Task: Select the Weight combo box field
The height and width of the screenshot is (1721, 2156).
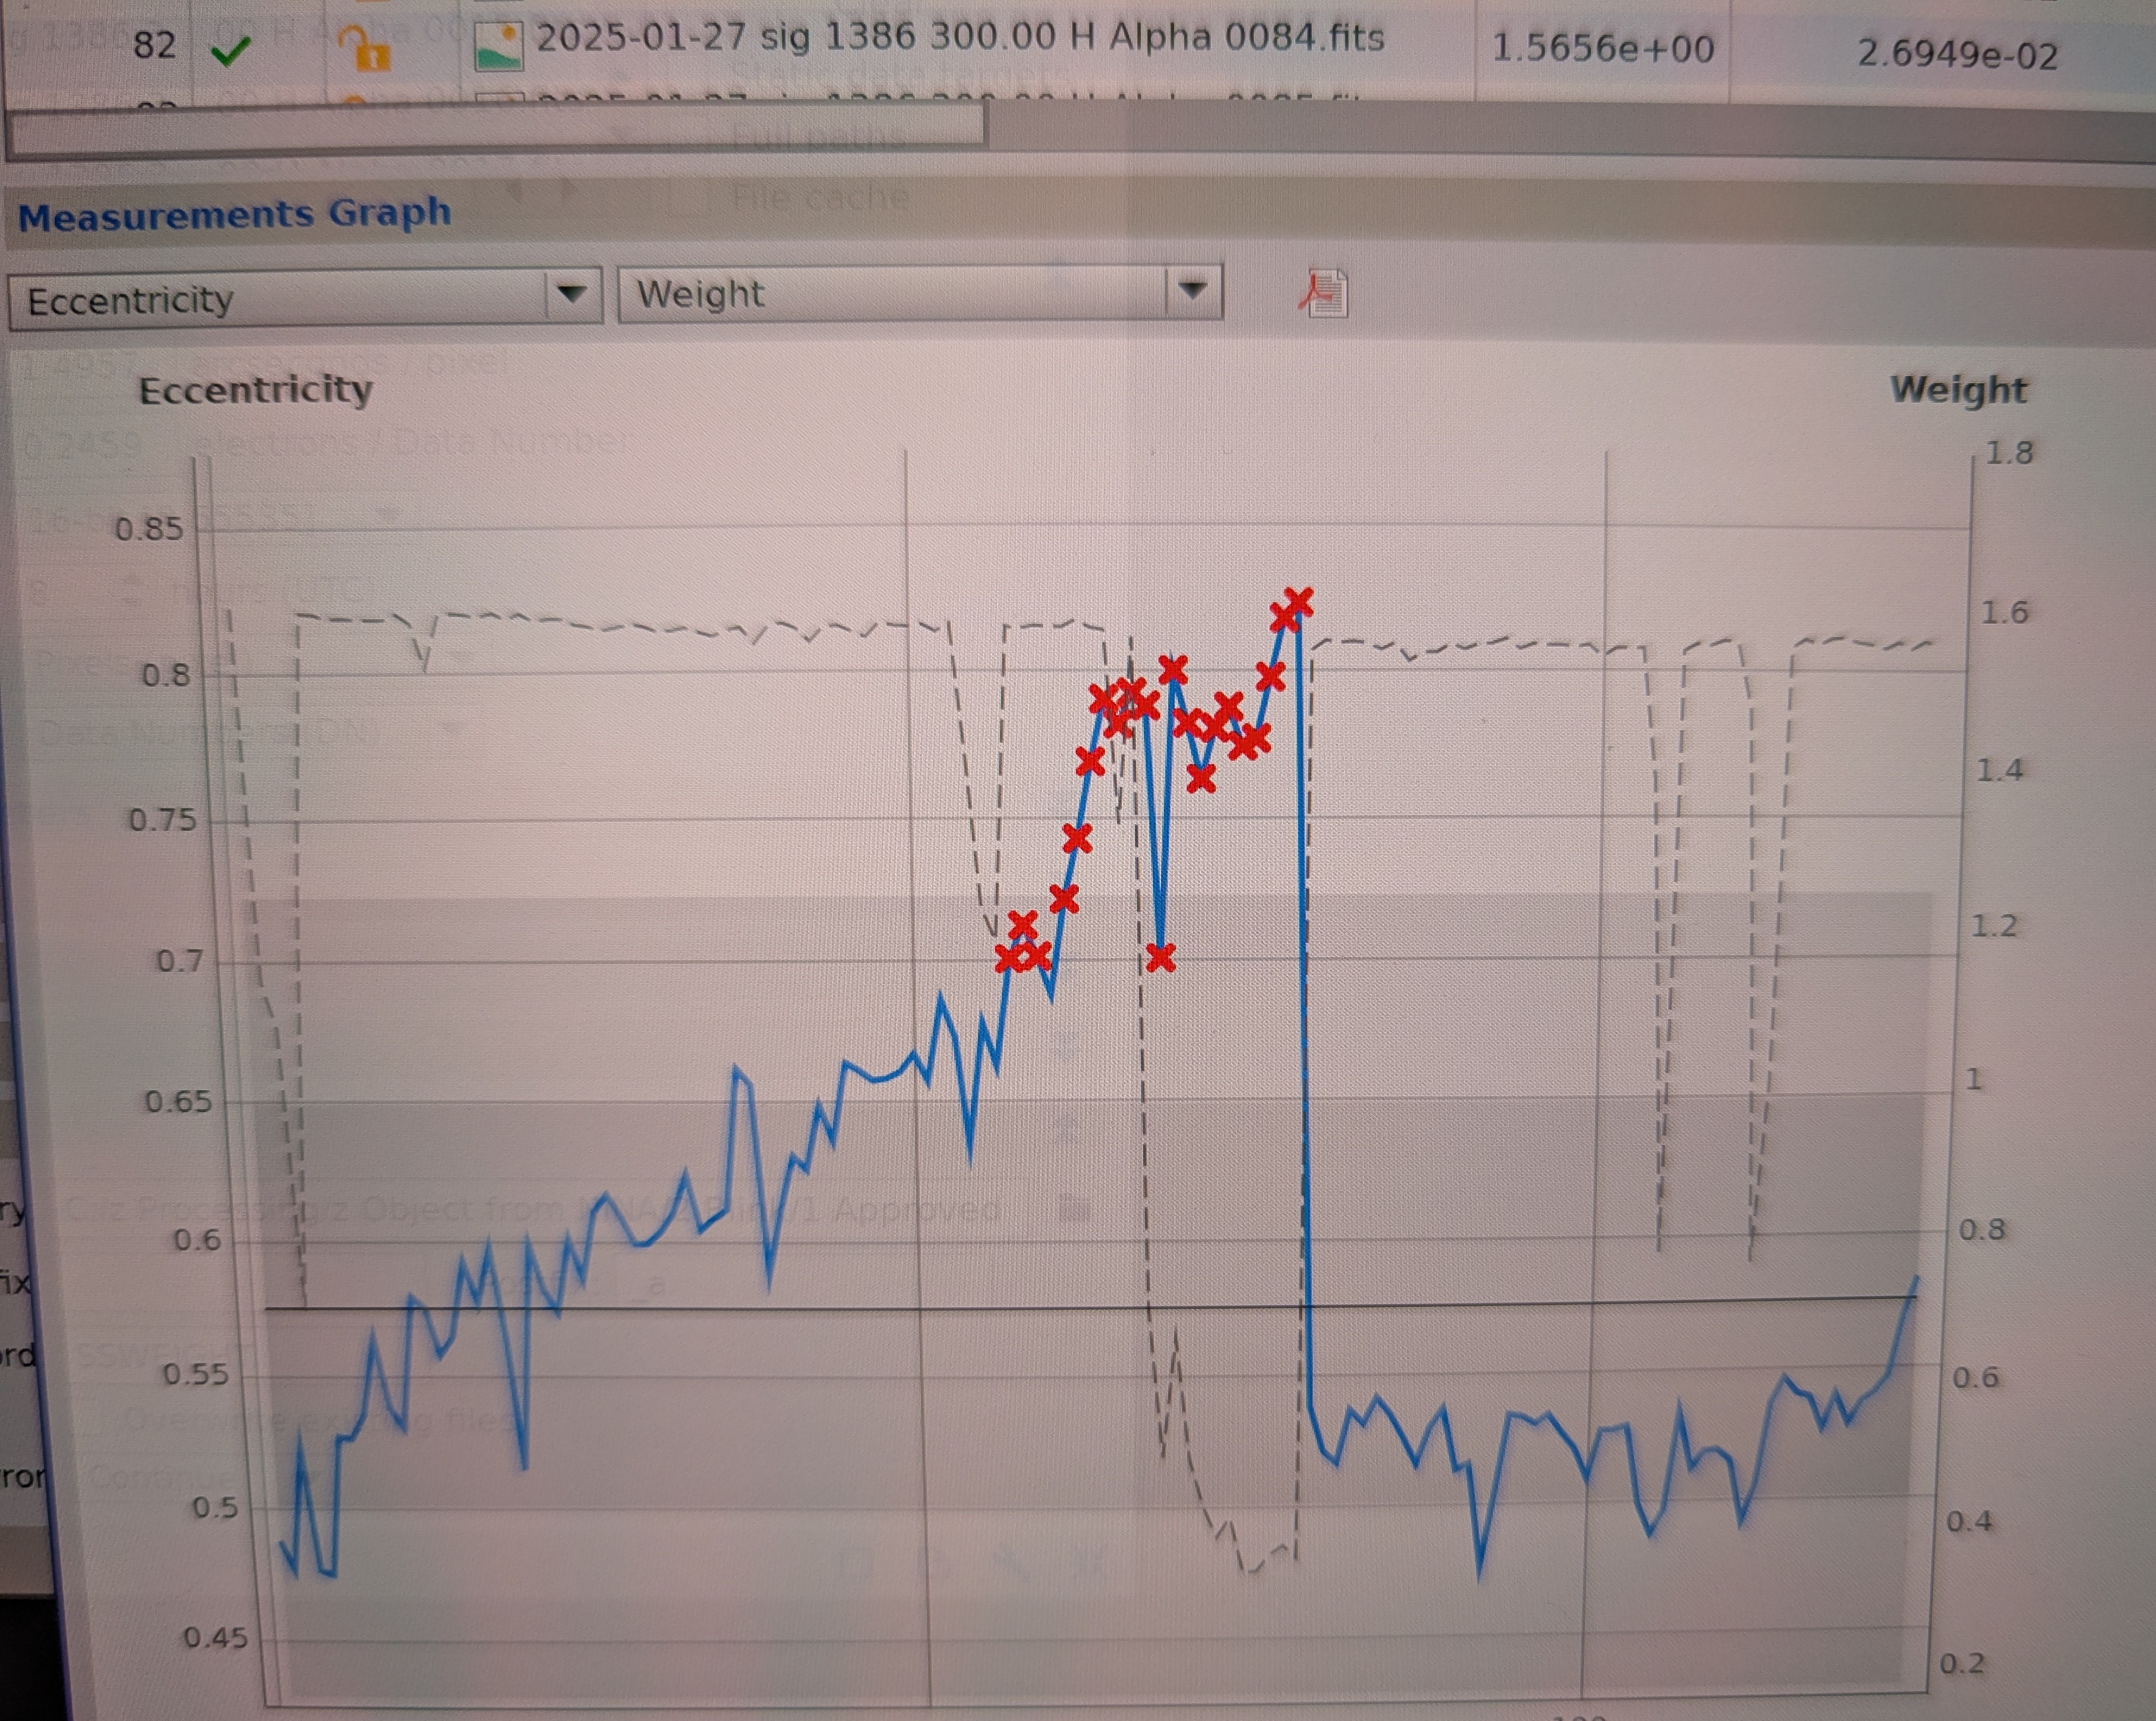Action: (x=920, y=293)
